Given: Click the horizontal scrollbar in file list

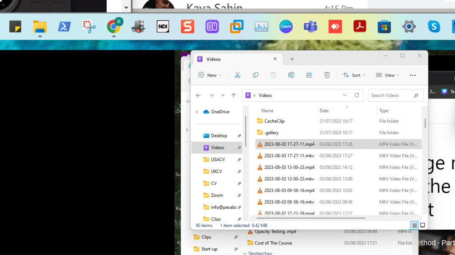Looking at the screenshot, I should click(311, 218).
